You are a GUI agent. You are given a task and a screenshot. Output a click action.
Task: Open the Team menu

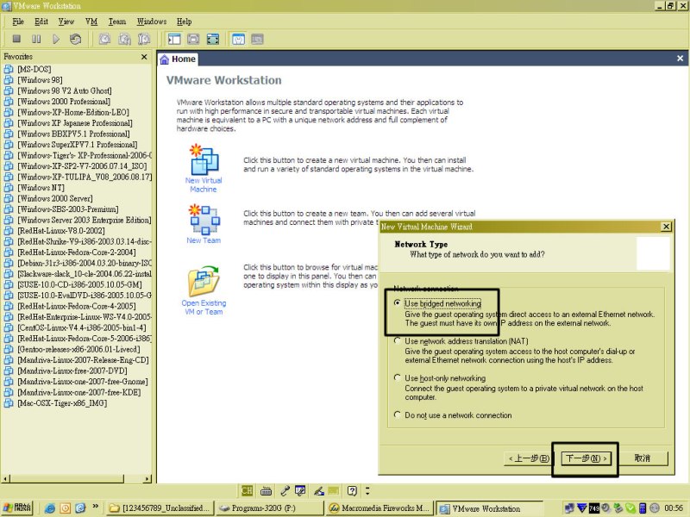pos(117,22)
